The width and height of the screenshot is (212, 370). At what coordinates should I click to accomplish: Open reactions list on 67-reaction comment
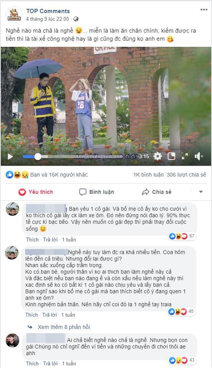coord(182,236)
